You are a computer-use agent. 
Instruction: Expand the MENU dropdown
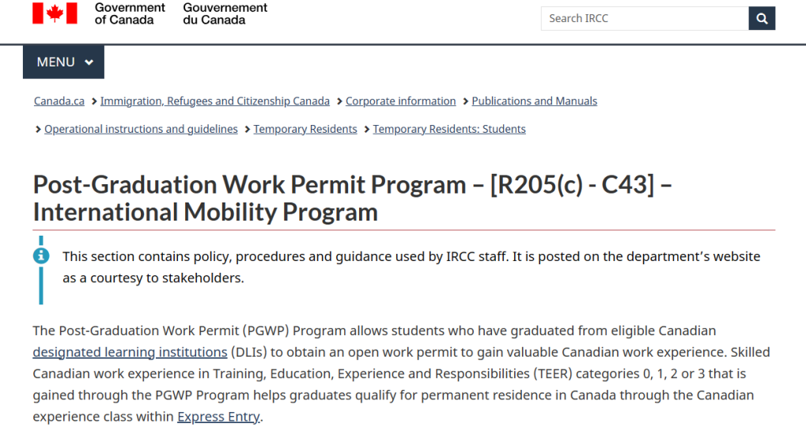pos(64,62)
